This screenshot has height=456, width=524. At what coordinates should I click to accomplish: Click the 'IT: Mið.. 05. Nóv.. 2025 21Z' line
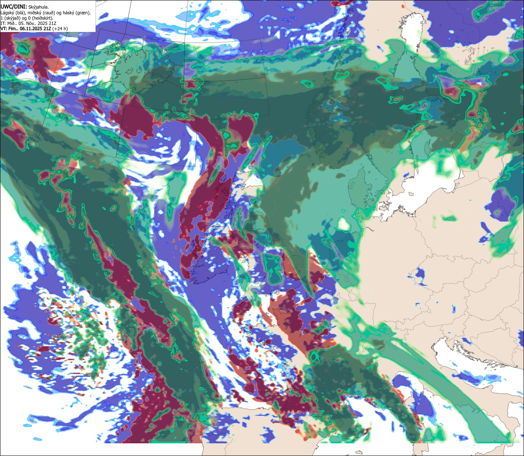point(29,23)
